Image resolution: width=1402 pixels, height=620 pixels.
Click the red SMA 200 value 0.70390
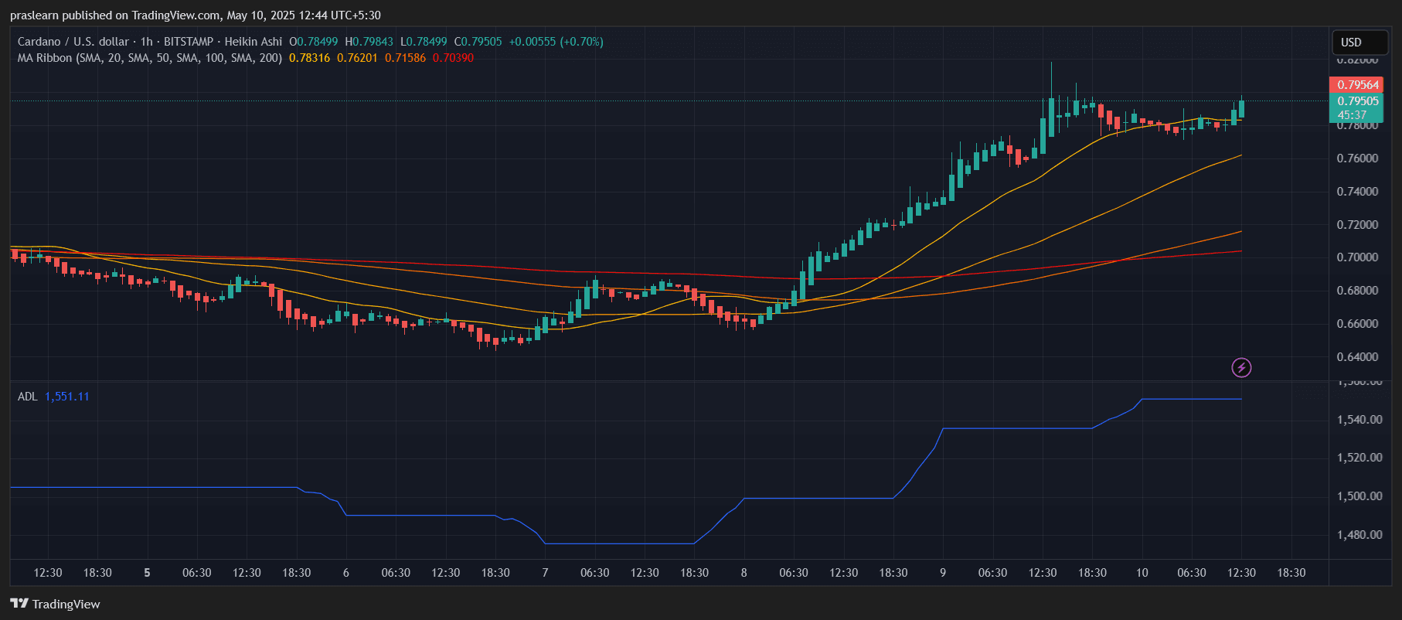pyautogui.click(x=453, y=58)
